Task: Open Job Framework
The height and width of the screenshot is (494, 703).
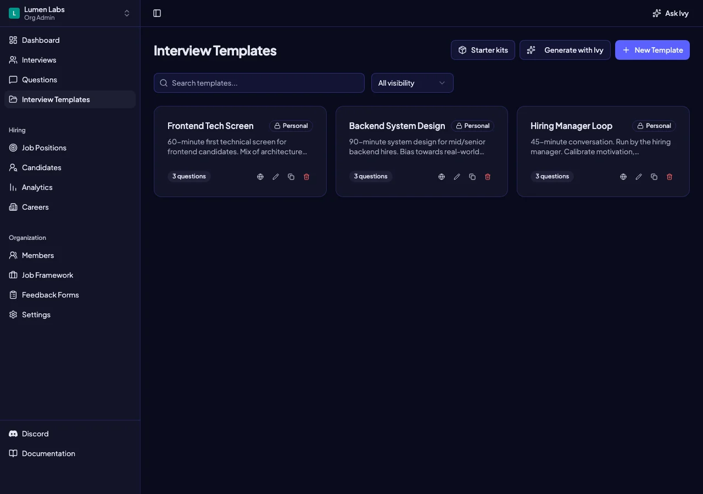Action: tap(70, 275)
